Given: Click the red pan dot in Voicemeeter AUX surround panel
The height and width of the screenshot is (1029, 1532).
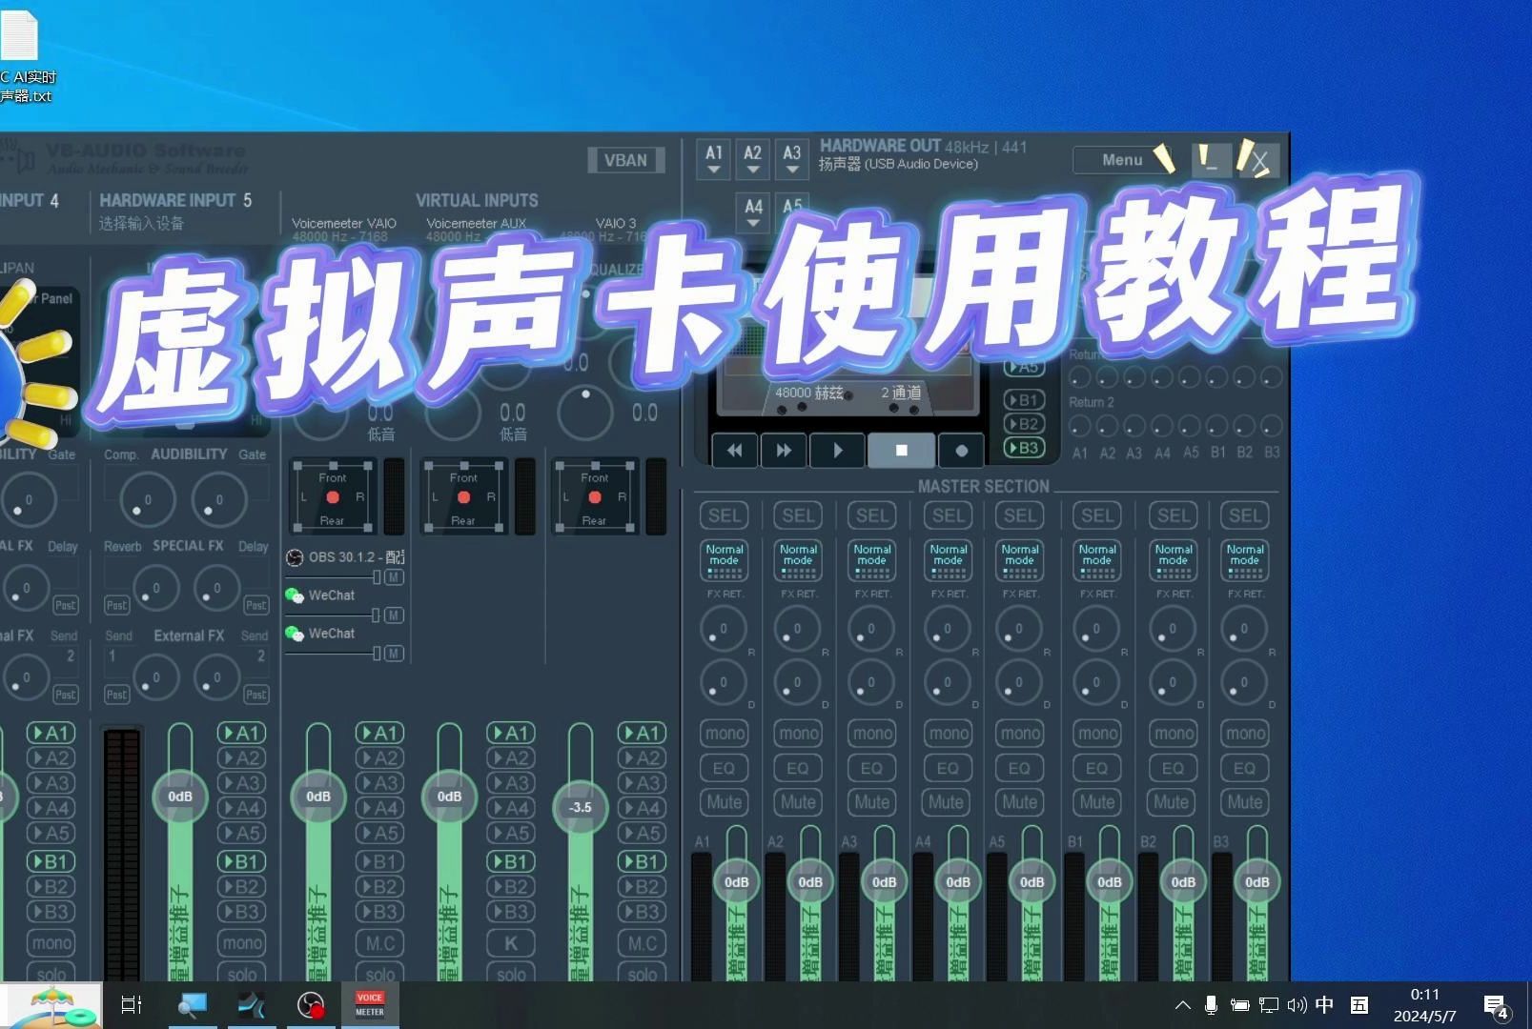Looking at the screenshot, I should click(x=463, y=497).
